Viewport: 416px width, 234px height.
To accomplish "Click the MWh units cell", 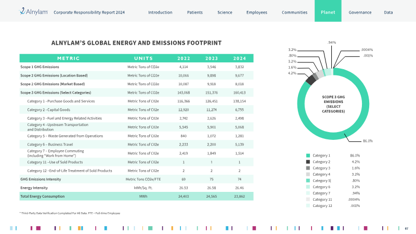I will pyautogui.click(x=144, y=197).
